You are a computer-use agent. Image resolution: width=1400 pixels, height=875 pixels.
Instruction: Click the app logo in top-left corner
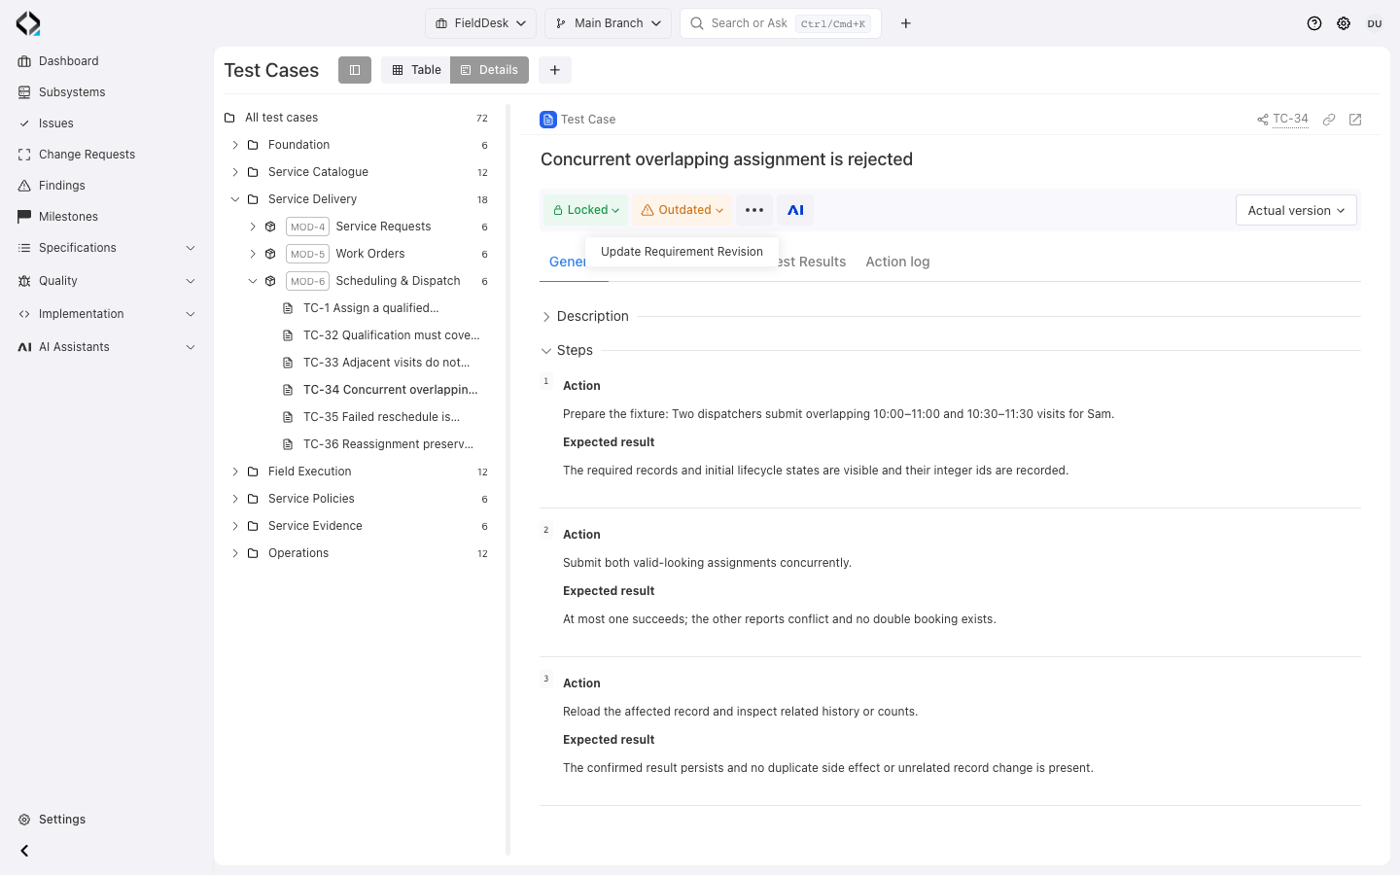pyautogui.click(x=28, y=23)
